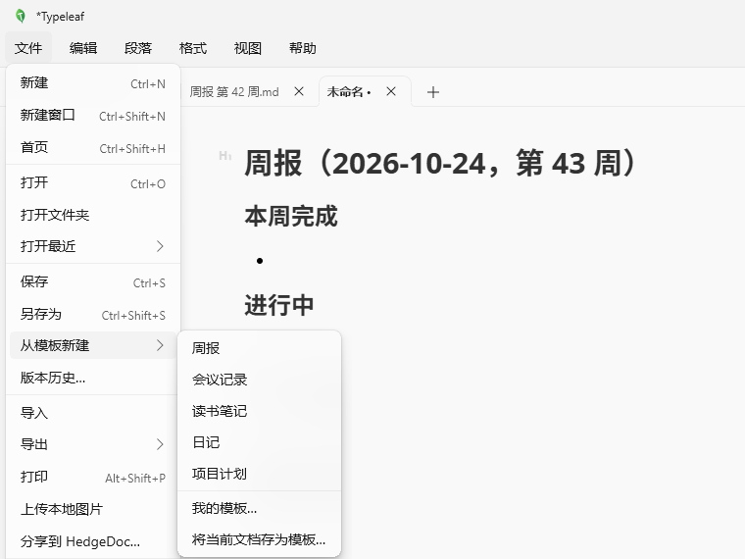The width and height of the screenshot is (745, 559).
Task: Open the 编辑 menu
Action: [83, 48]
